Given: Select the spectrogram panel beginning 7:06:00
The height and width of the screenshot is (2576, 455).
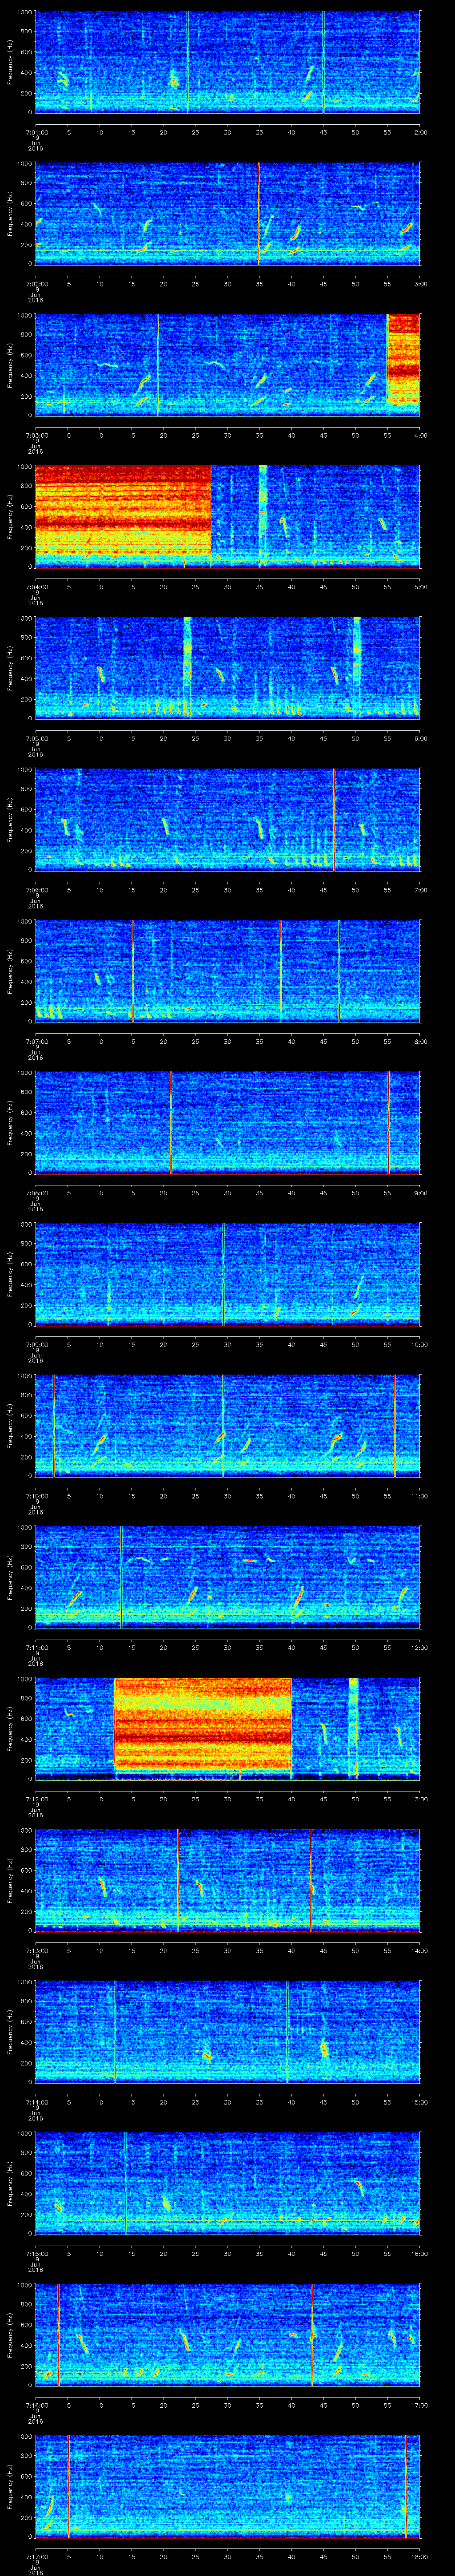Looking at the screenshot, I should [x=227, y=819].
